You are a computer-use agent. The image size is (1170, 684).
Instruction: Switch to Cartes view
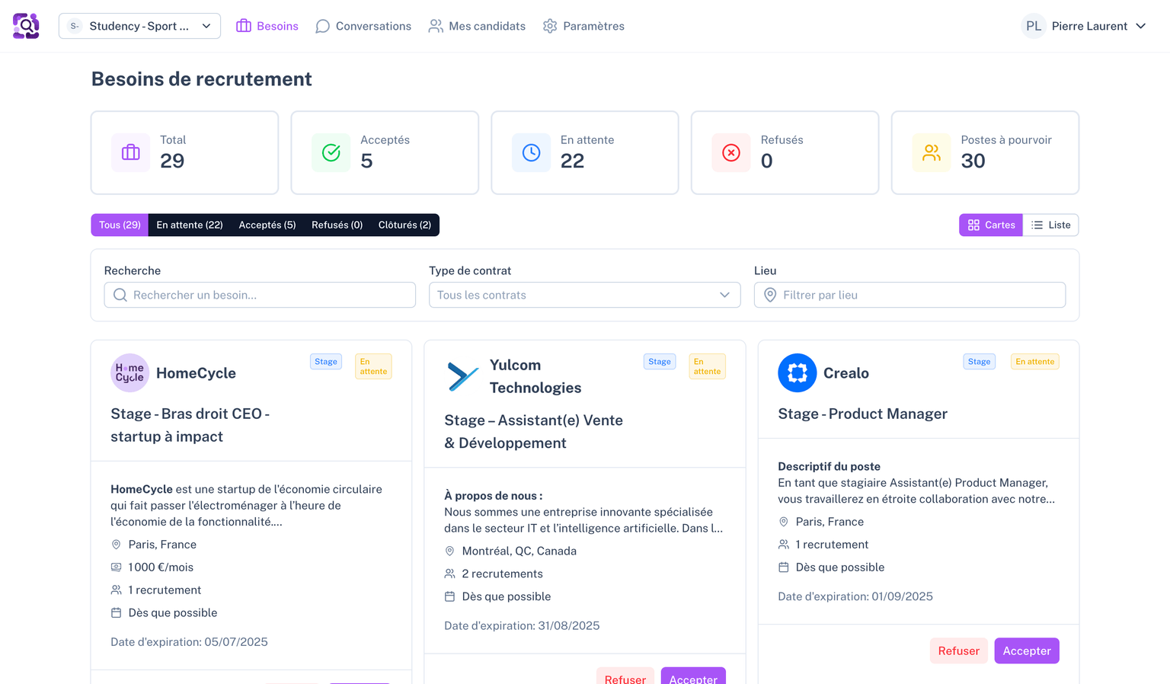(x=991, y=225)
